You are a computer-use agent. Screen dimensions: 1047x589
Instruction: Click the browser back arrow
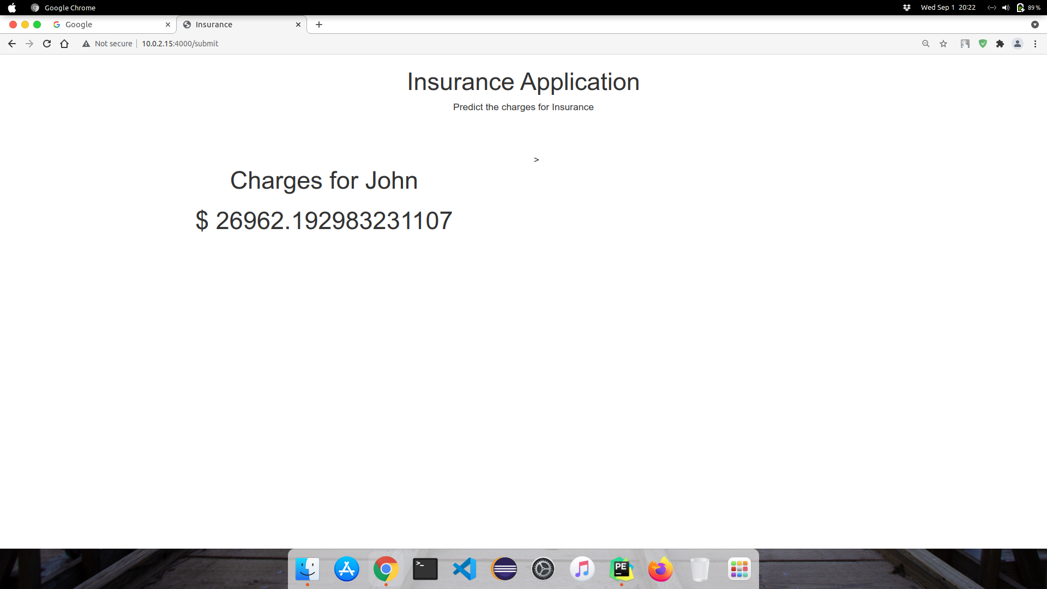point(12,44)
